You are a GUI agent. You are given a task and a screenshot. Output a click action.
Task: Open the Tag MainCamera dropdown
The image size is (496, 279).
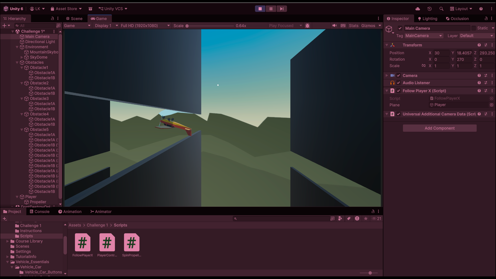(x=424, y=36)
